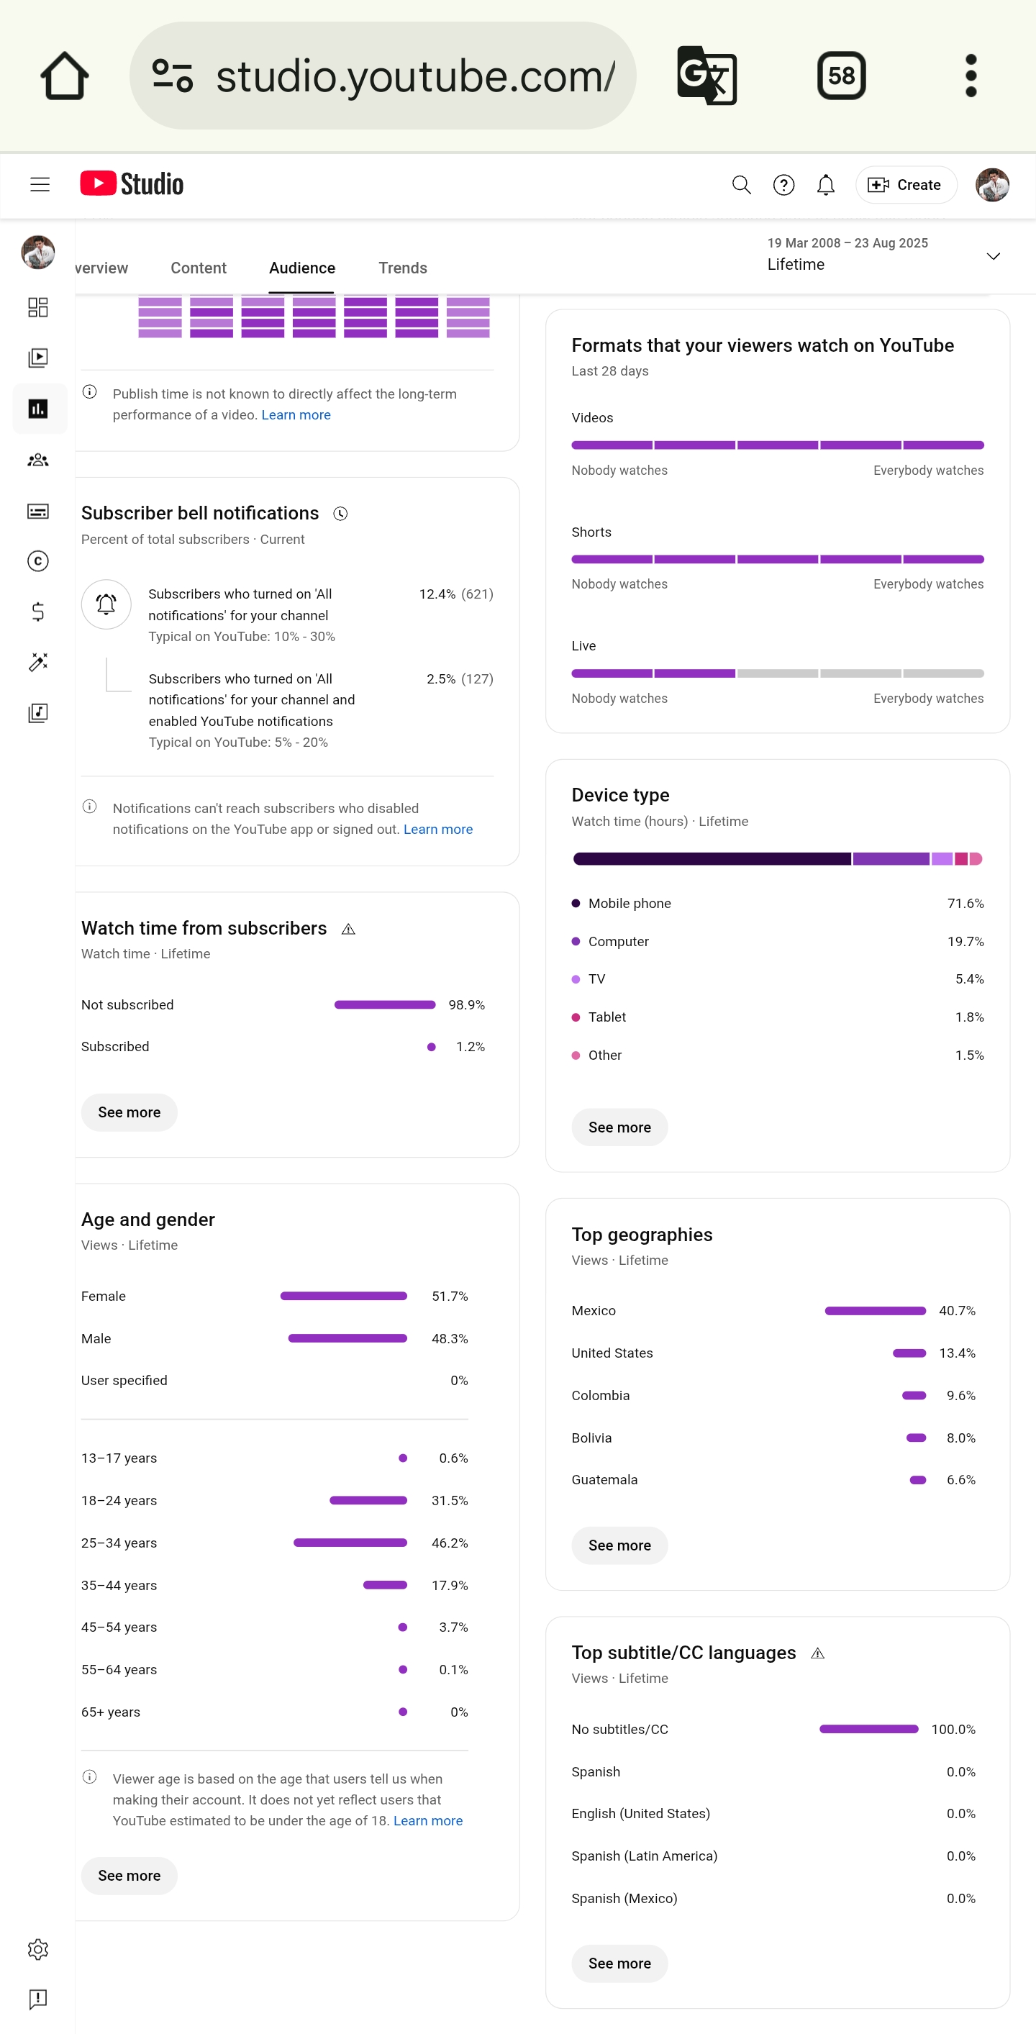The height and width of the screenshot is (2034, 1036).
Task: Open the Google Translate browser icon
Action: (x=707, y=76)
